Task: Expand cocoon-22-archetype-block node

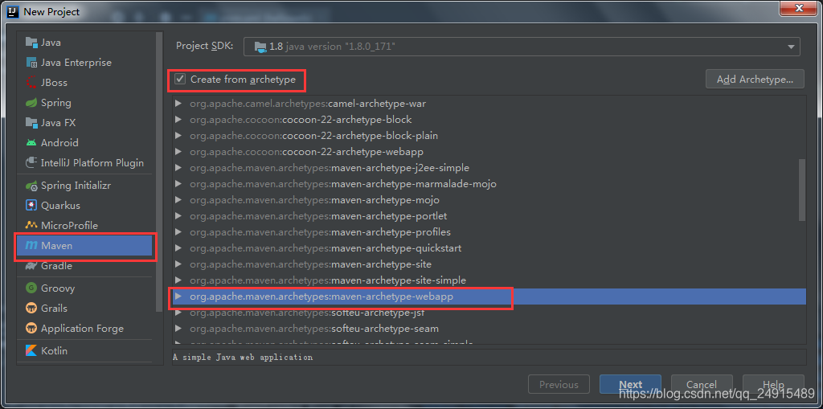Action: pyautogui.click(x=178, y=120)
